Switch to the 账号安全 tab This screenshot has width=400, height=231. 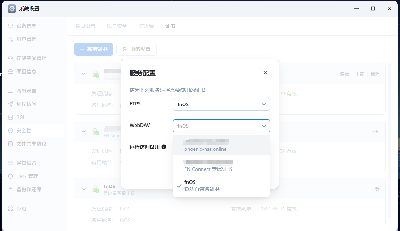(117, 26)
